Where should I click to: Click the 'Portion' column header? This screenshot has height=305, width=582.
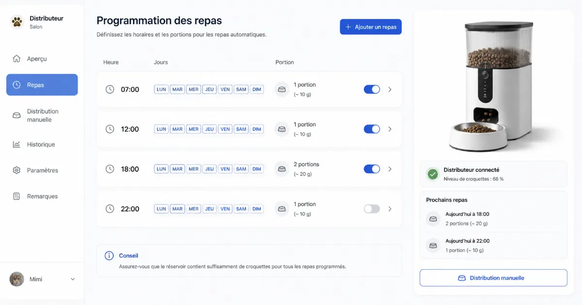[x=285, y=62]
